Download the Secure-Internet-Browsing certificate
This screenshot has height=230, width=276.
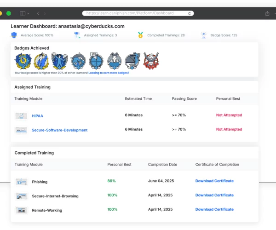point(214,195)
